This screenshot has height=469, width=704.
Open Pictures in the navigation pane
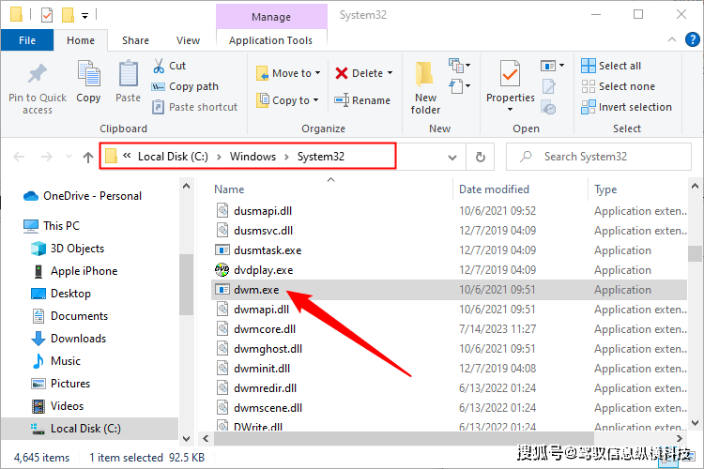(61, 384)
